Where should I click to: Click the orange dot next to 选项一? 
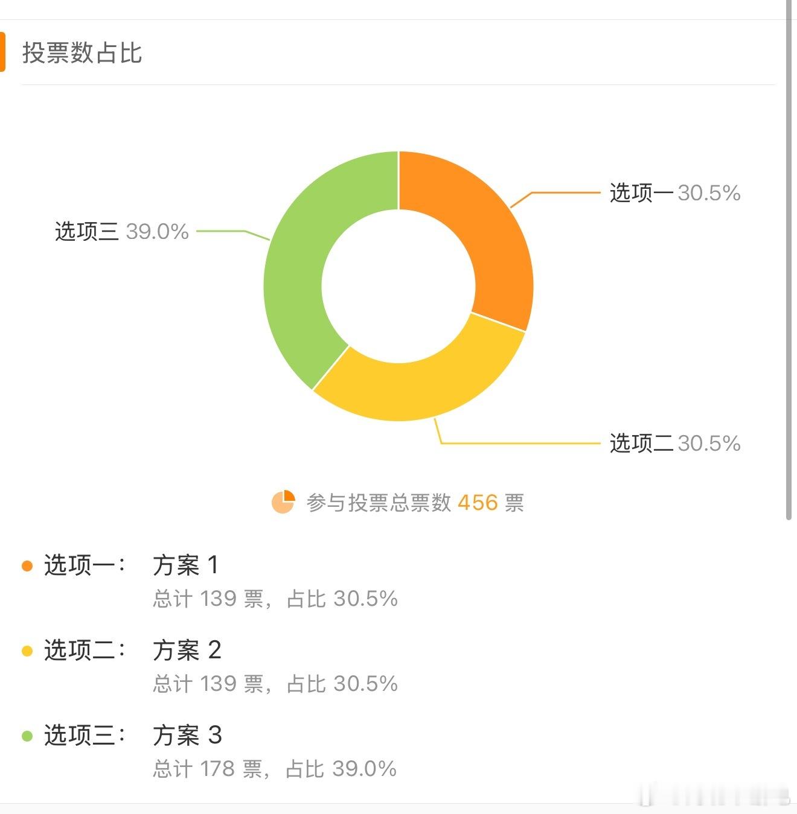tap(27, 566)
